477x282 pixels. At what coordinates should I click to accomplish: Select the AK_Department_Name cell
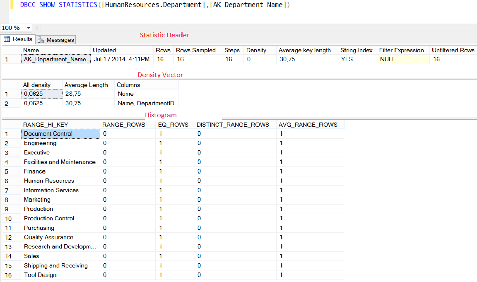tap(56, 59)
